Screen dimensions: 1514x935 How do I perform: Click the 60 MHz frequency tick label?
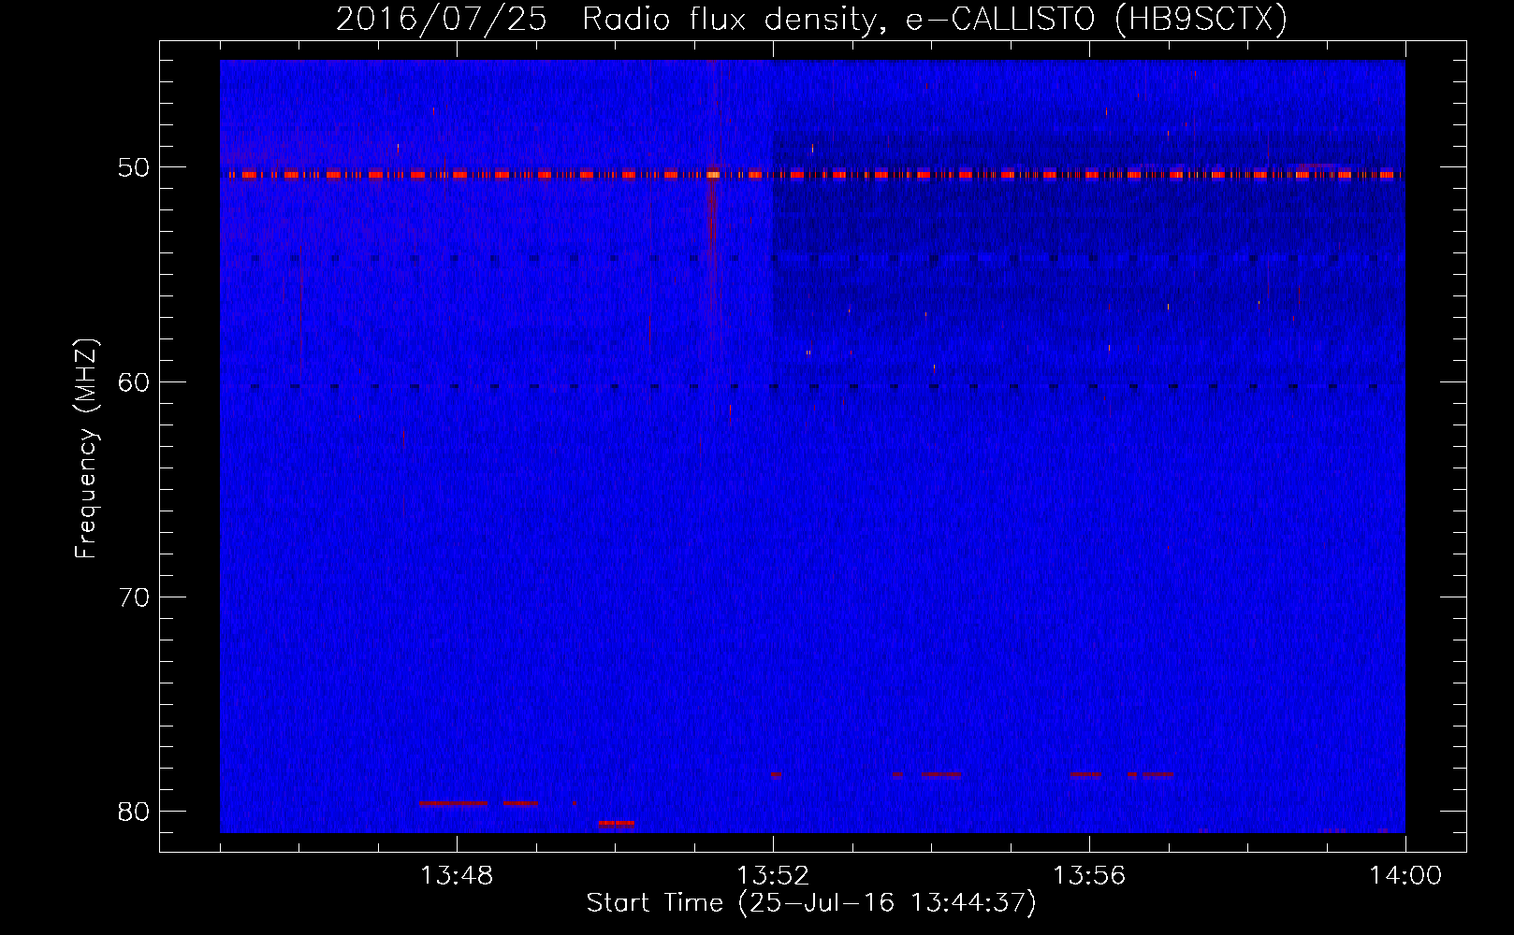135,382
